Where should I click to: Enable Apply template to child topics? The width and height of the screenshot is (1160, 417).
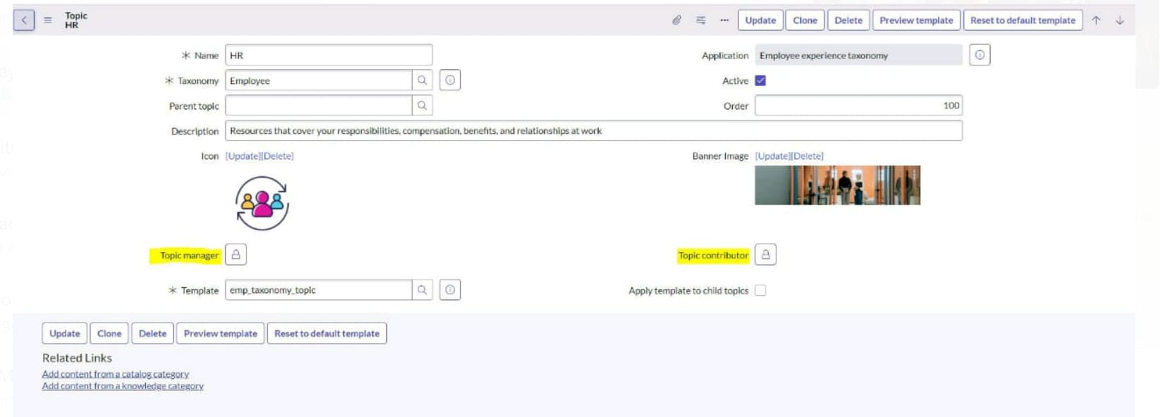click(760, 290)
